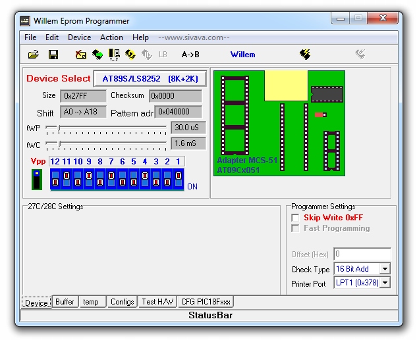Image resolution: width=417 pixels, height=340 pixels.
Task: Click the LB lock bits toolbar item
Action: pos(163,55)
